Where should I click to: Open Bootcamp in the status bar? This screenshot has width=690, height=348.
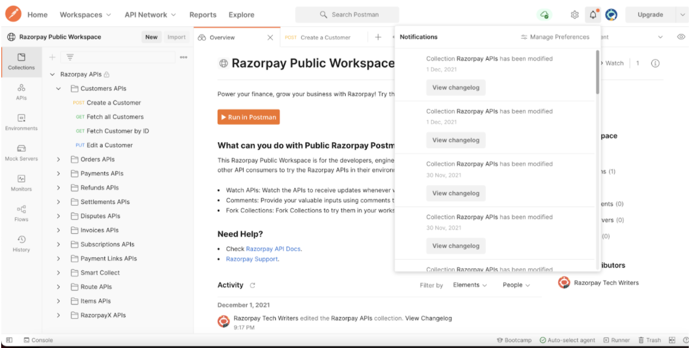coord(514,340)
